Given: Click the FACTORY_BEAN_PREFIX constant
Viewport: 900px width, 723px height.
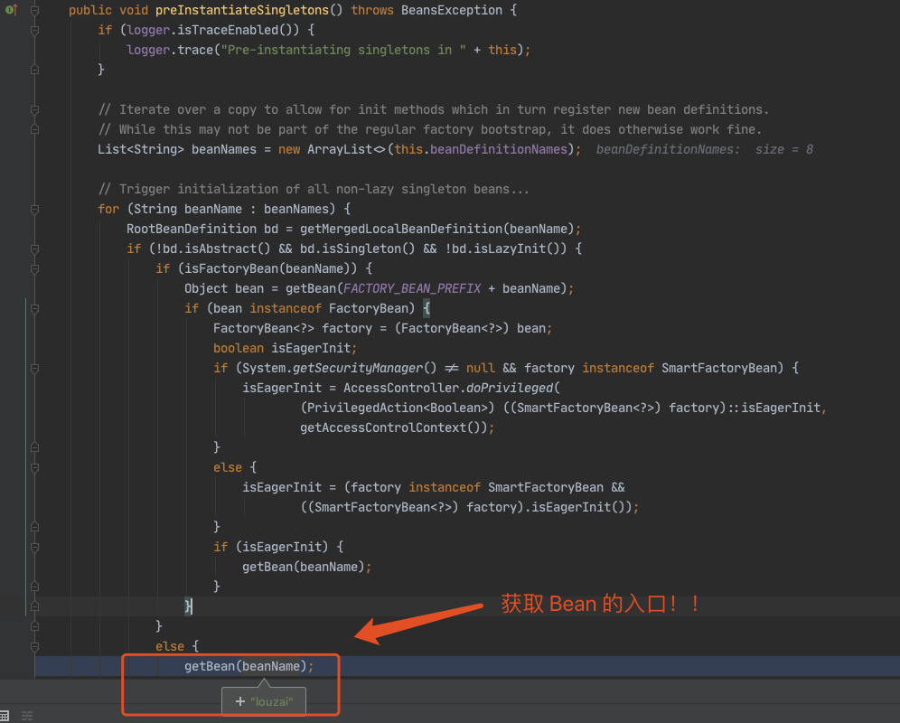Looking at the screenshot, I should [x=411, y=288].
